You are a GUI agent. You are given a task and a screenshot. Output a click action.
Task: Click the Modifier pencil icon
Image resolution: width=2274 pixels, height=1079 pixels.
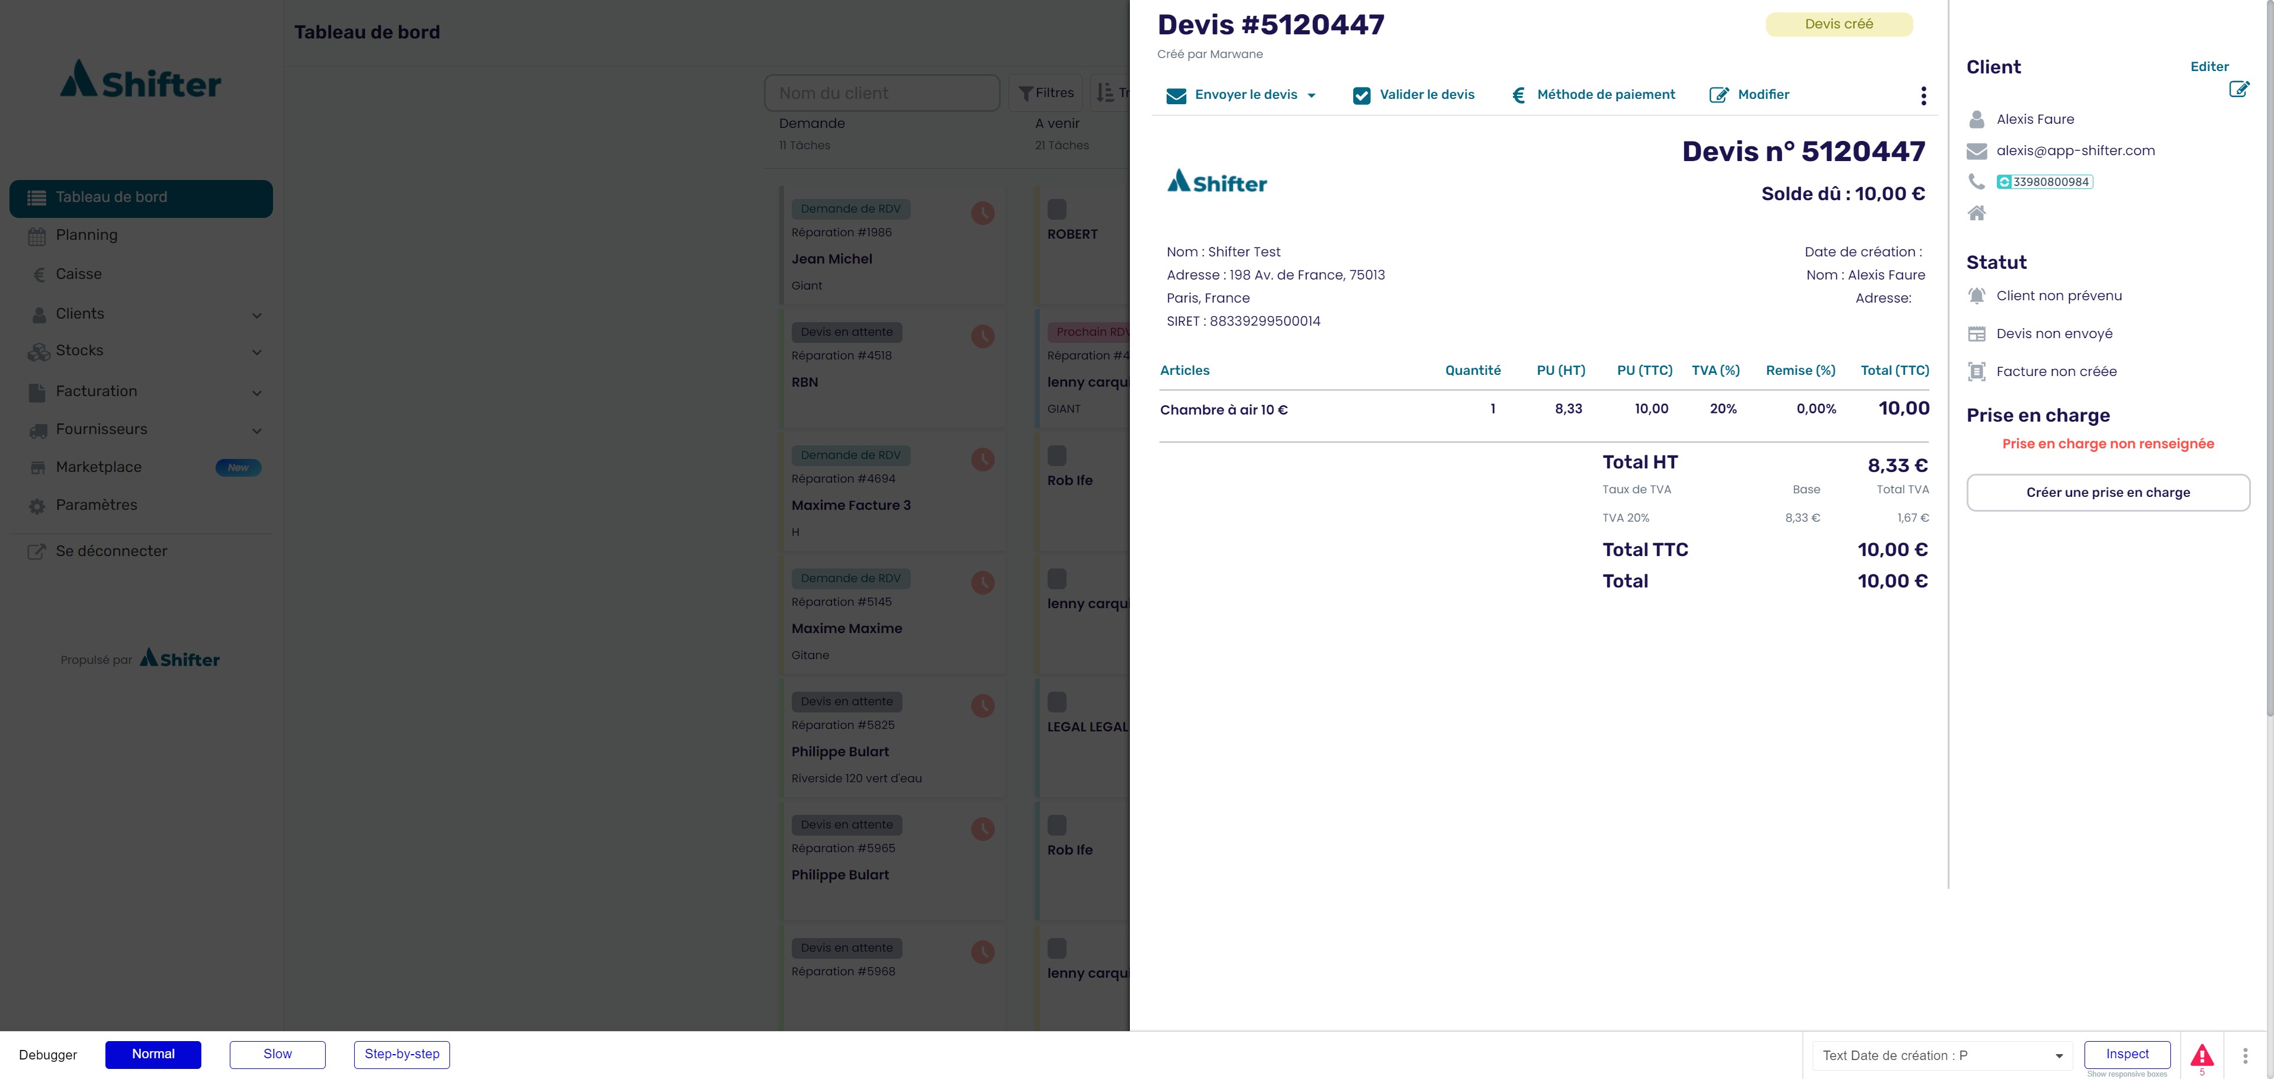click(1719, 95)
